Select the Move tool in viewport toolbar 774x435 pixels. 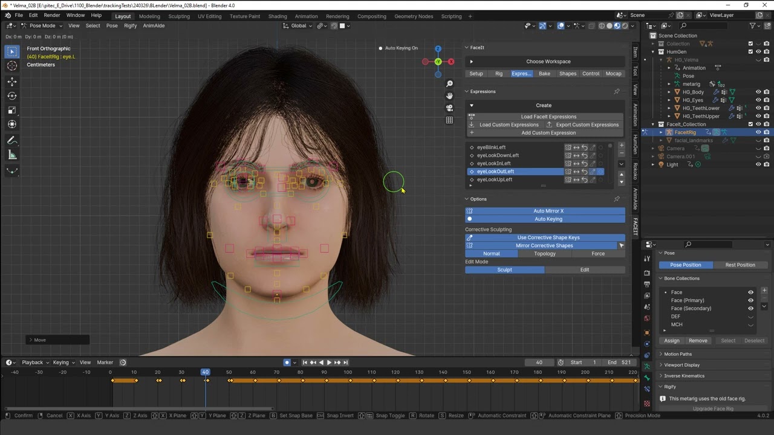tap(12, 82)
